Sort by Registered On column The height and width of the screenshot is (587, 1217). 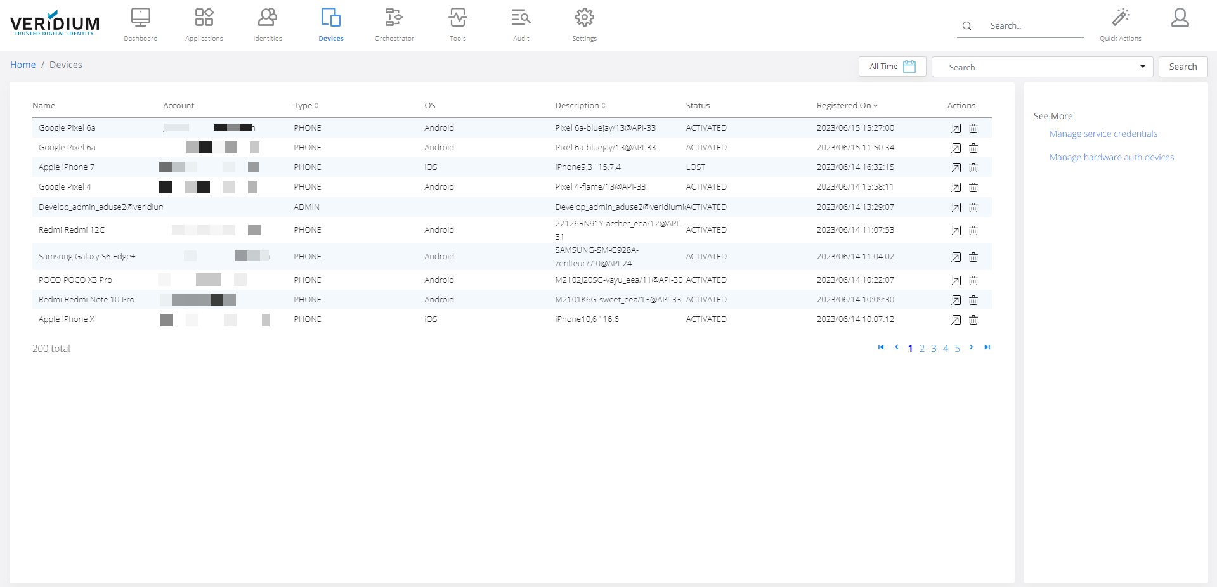[847, 106]
